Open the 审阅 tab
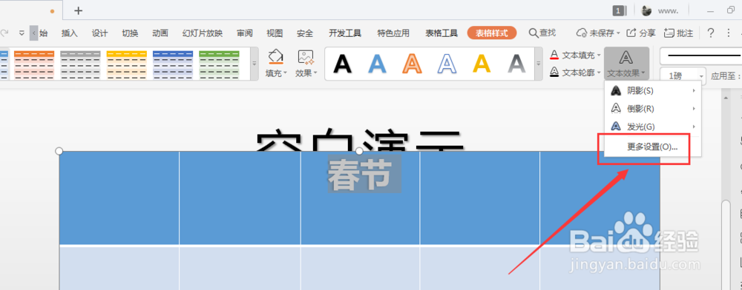This screenshot has width=742, height=290. (x=245, y=33)
